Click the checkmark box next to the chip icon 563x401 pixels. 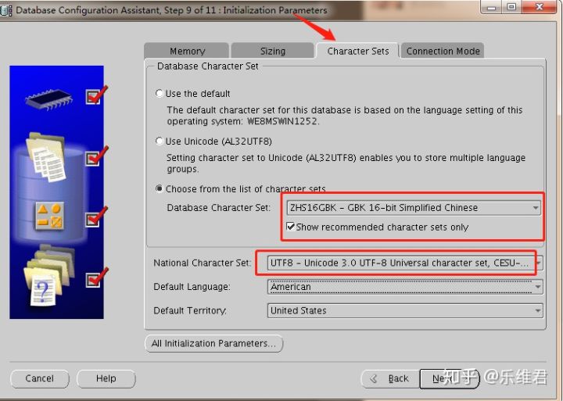(x=93, y=97)
